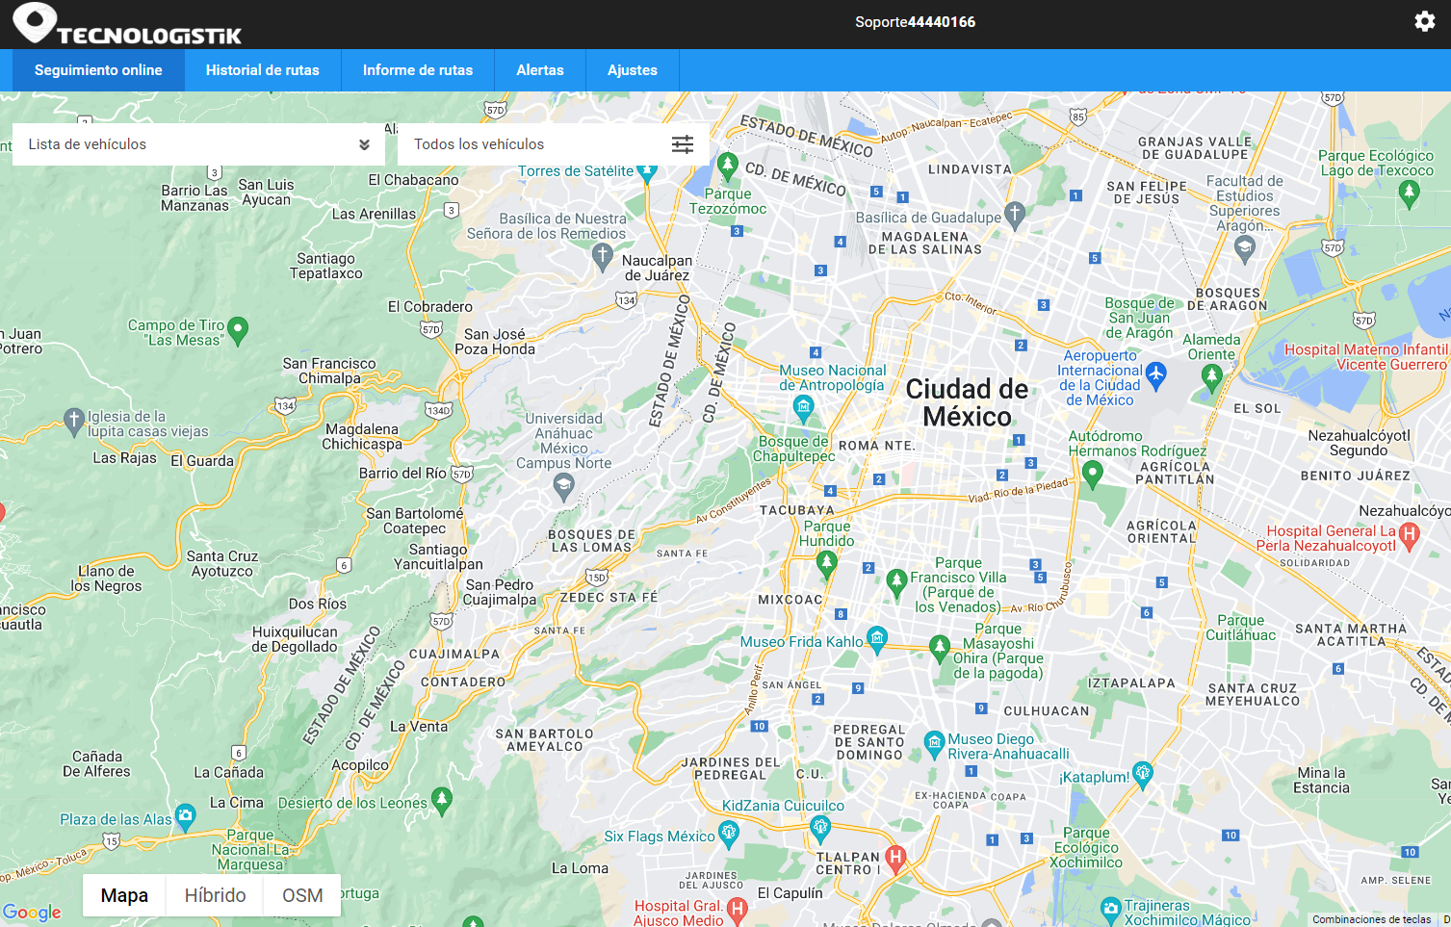Select the Campo de Tiro Las Mesas marker
This screenshot has width=1451, height=927.
coord(238,331)
